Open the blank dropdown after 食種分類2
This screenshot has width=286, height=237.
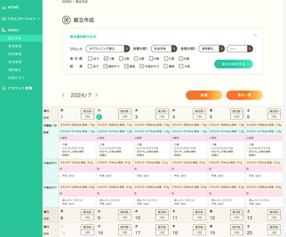tap(240, 49)
